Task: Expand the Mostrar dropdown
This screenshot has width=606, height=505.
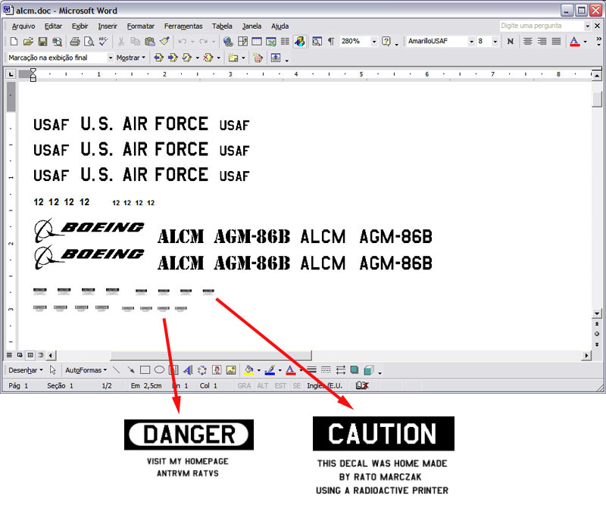Action: point(130,58)
